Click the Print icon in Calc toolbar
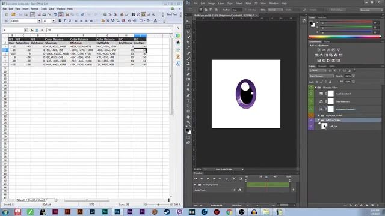Viewport: 385px width, 216px height. [44, 14]
